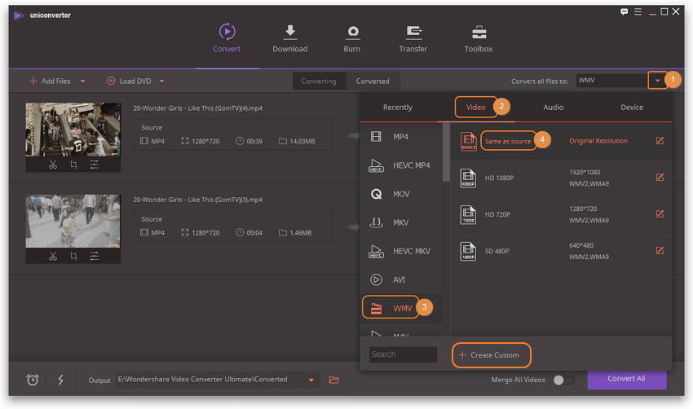
Task: Click Load DVD button
Action: point(129,81)
